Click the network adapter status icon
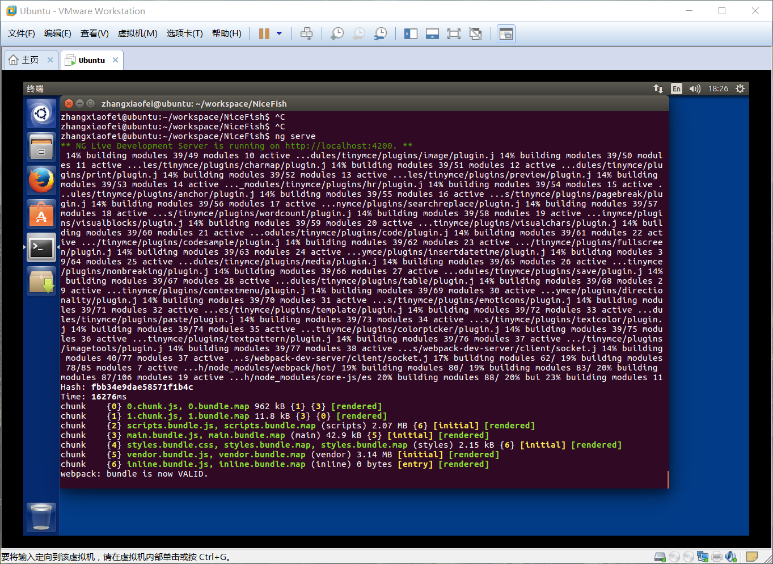This screenshot has width=773, height=564. [x=703, y=557]
